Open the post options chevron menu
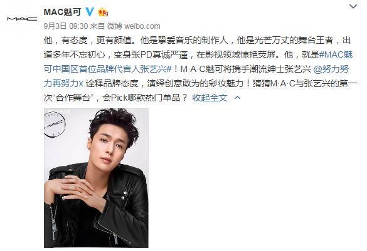 353,6
